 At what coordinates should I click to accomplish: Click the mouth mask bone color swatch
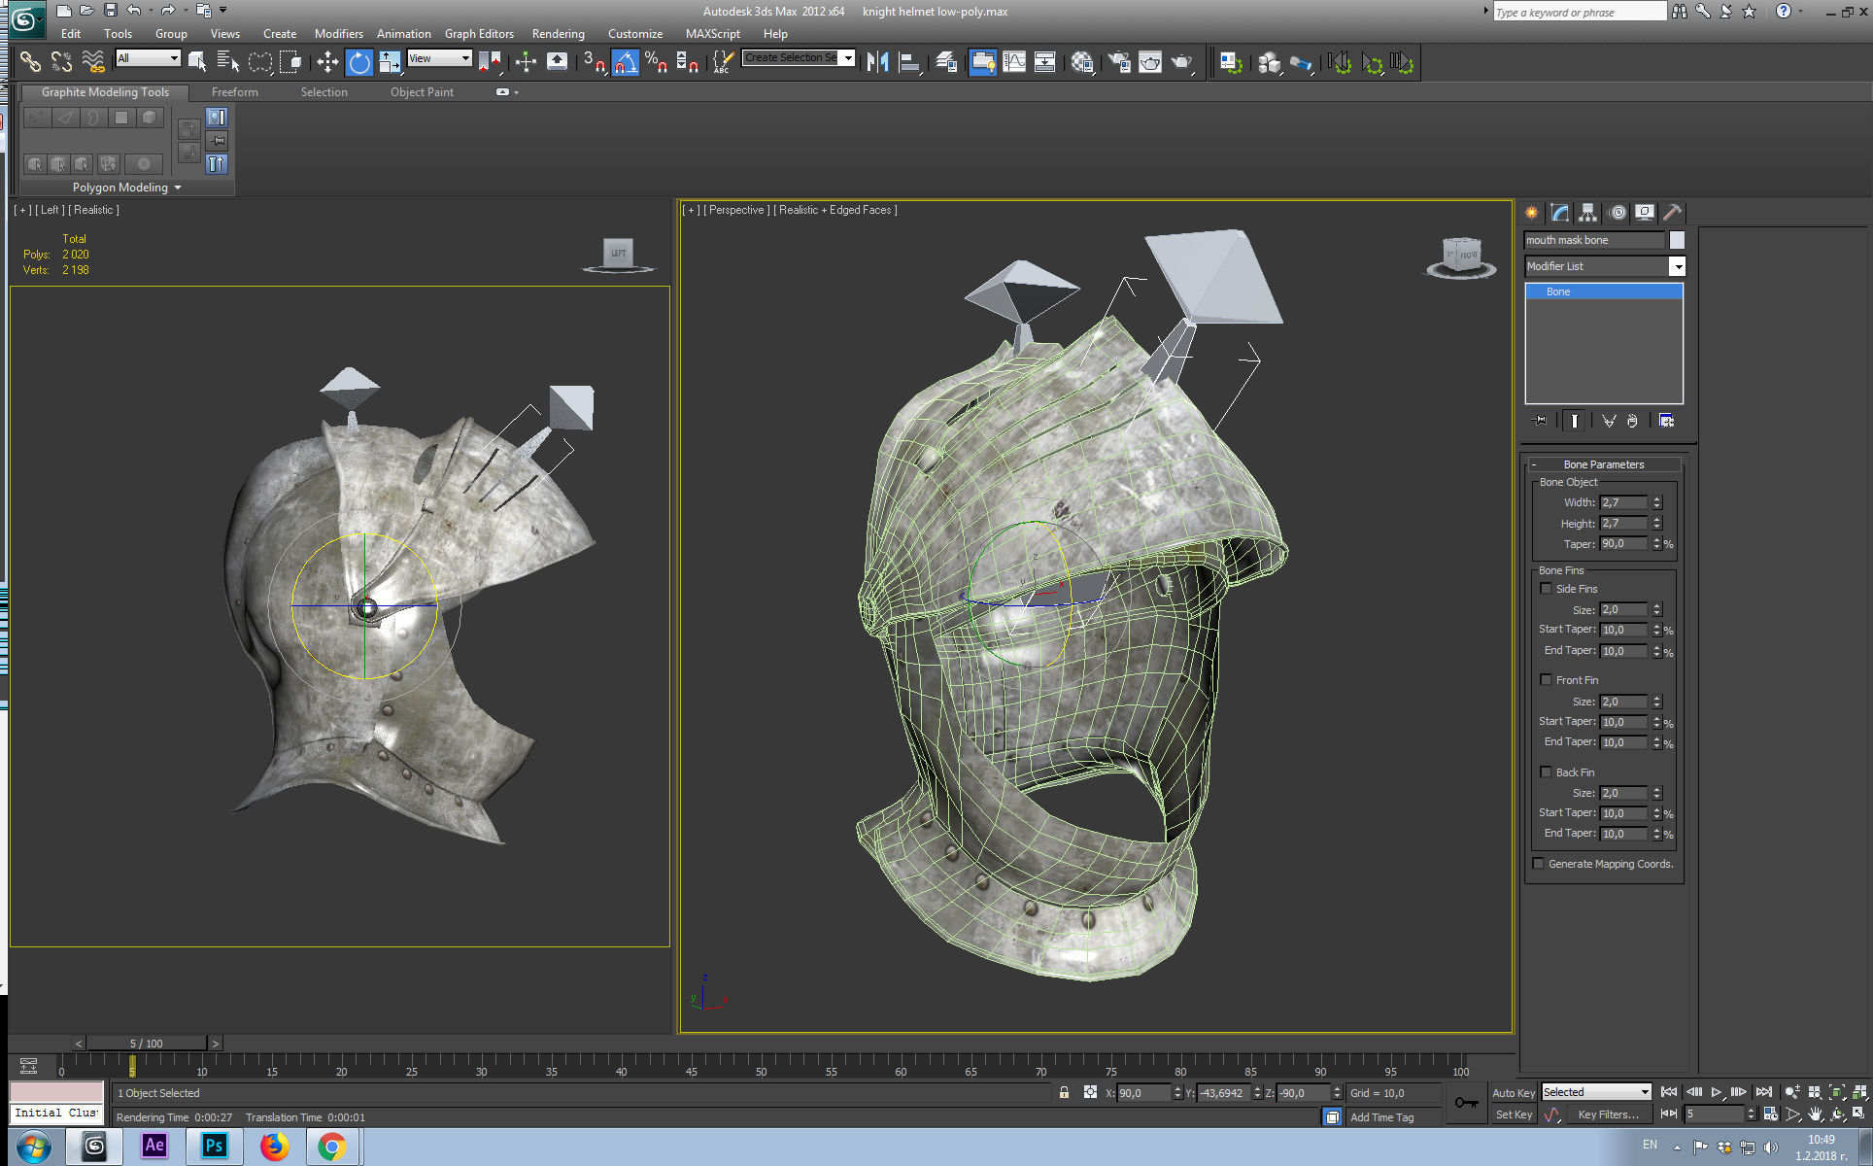[x=1677, y=240]
